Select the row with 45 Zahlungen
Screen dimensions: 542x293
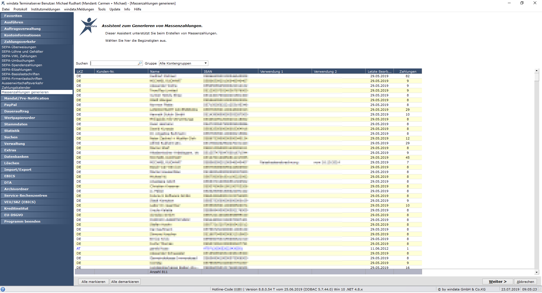[x=248, y=157]
